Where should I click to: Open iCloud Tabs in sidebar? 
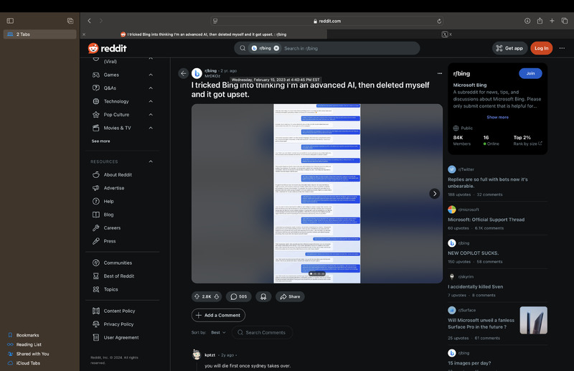[x=28, y=363]
